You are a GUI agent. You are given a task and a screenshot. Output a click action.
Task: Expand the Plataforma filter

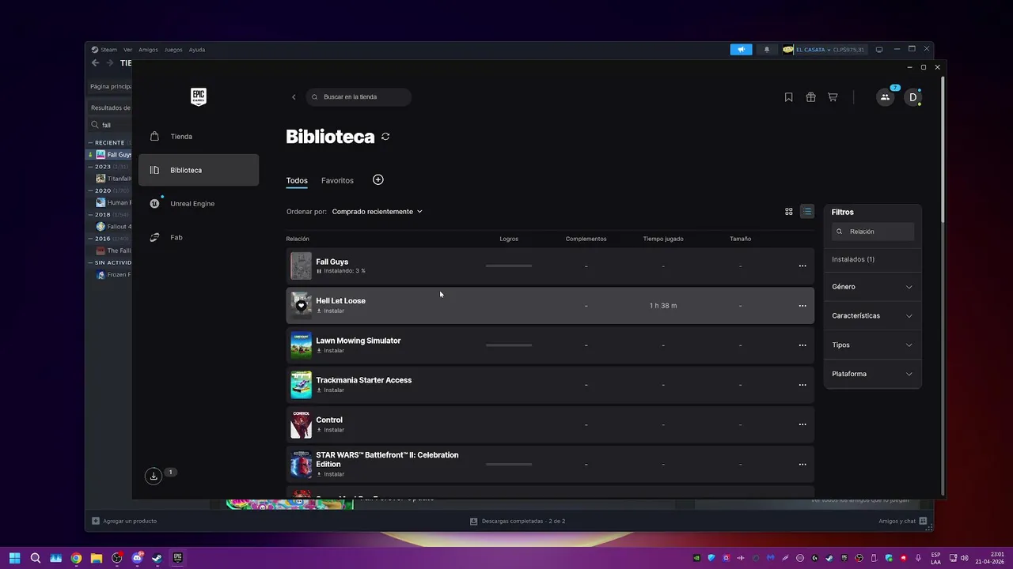click(872, 374)
